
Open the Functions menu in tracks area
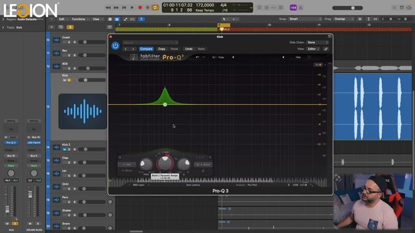pos(80,19)
